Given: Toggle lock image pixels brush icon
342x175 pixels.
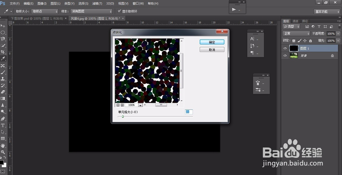Looking at the screenshot, I should [300, 41].
